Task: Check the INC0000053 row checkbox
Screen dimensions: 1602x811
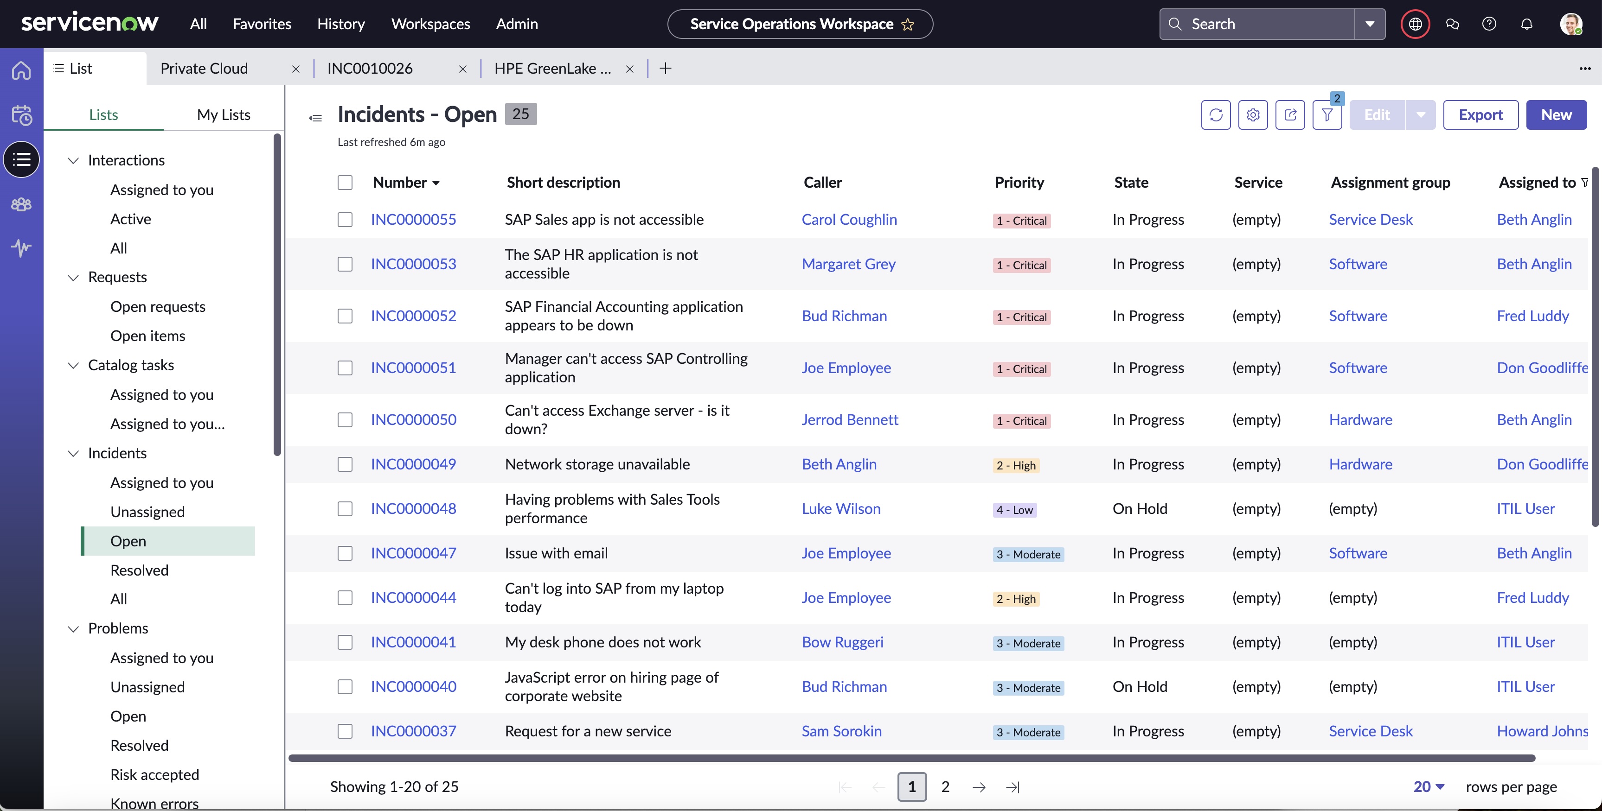Action: pos(345,264)
